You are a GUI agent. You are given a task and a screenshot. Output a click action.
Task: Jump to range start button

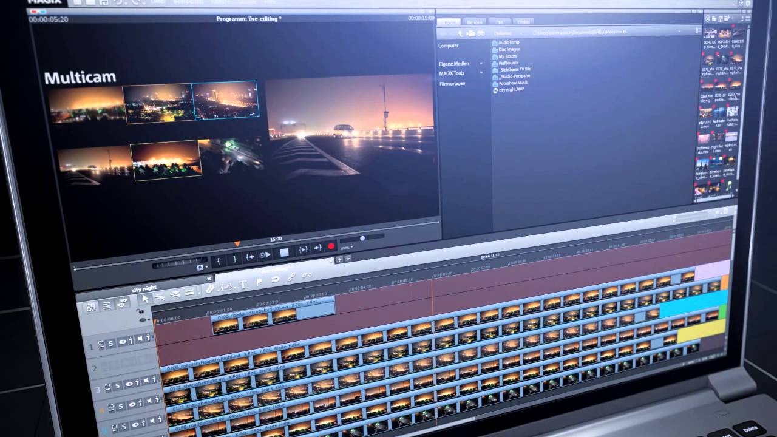tap(250, 257)
